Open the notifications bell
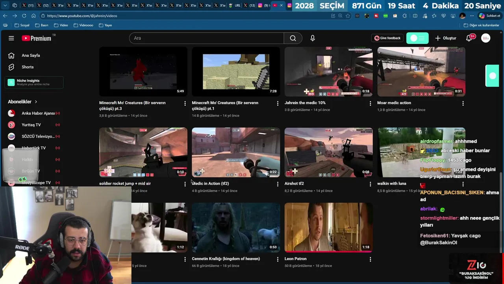 (x=469, y=38)
